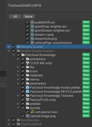The height and width of the screenshot is (127, 92).
Task: Click the Icons folder icon
Action: click(28, 71)
